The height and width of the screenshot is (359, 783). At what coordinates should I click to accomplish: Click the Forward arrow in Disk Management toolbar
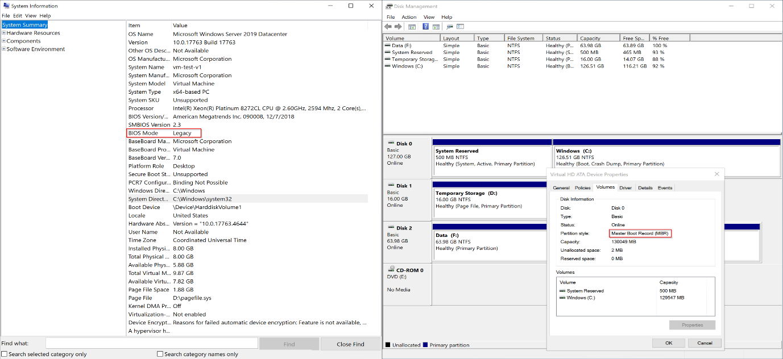pyautogui.click(x=398, y=26)
